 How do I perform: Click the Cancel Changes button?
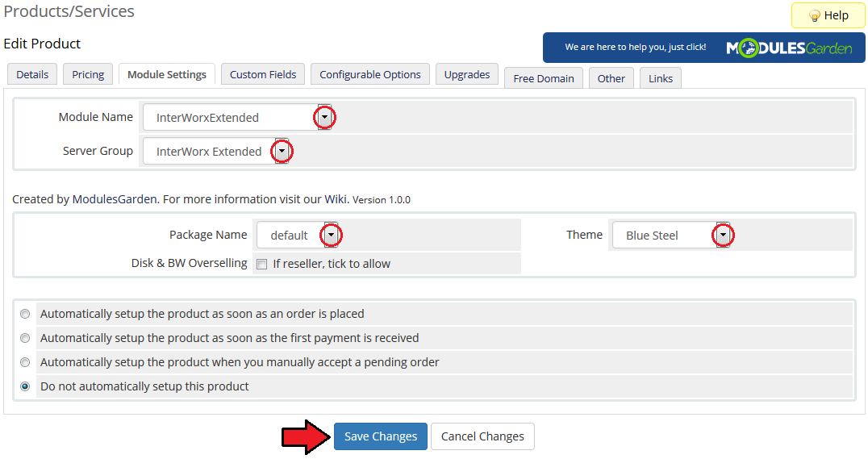click(482, 436)
